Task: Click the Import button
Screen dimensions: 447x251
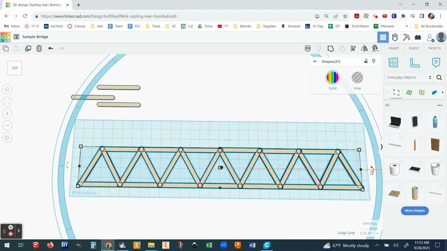Action: click(394, 48)
